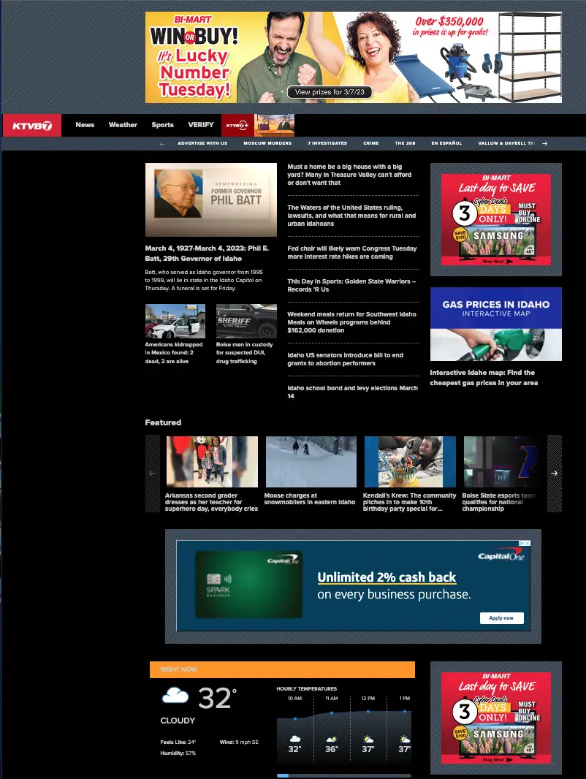This screenshot has height=779, width=586.
Task: Open the Sports menu
Action: [162, 125]
